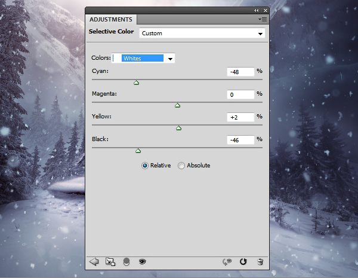Close the Adjustments panel
Screen dimensions: 358x278
pyautogui.click(x=266, y=11)
